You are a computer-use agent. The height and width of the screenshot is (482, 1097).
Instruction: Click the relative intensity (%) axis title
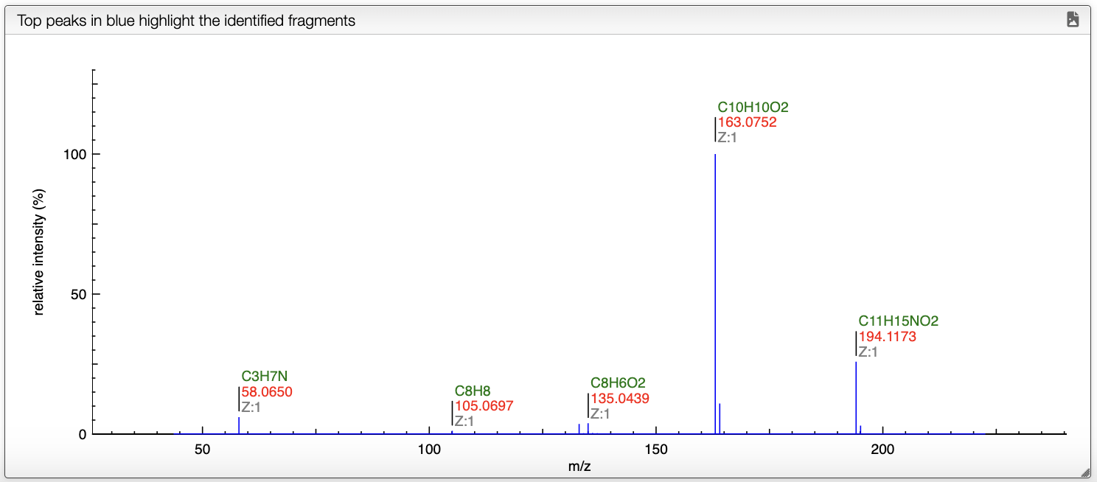click(39, 251)
